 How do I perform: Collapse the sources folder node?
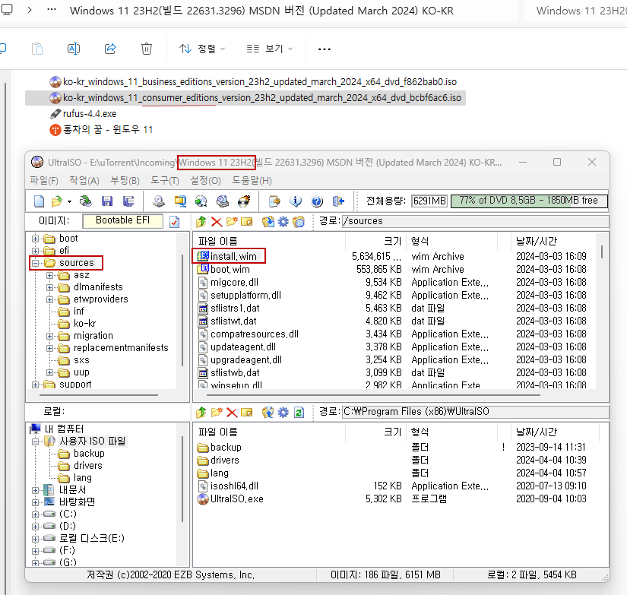tap(36, 263)
